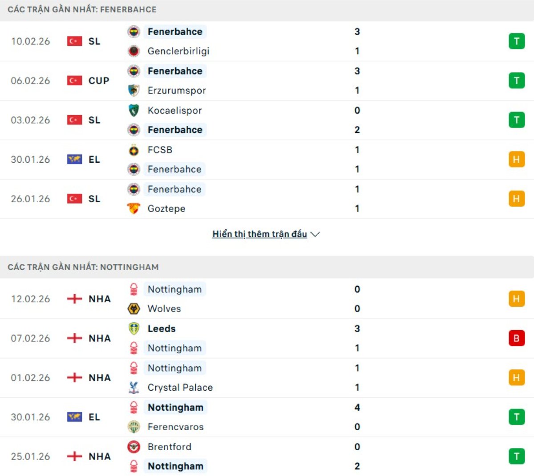Click the Fenerbahce crest logo
Screen dimensions: 534x476
pos(134,32)
